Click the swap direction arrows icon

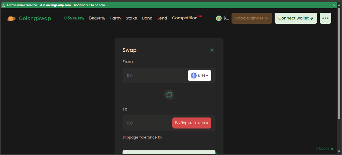click(169, 95)
